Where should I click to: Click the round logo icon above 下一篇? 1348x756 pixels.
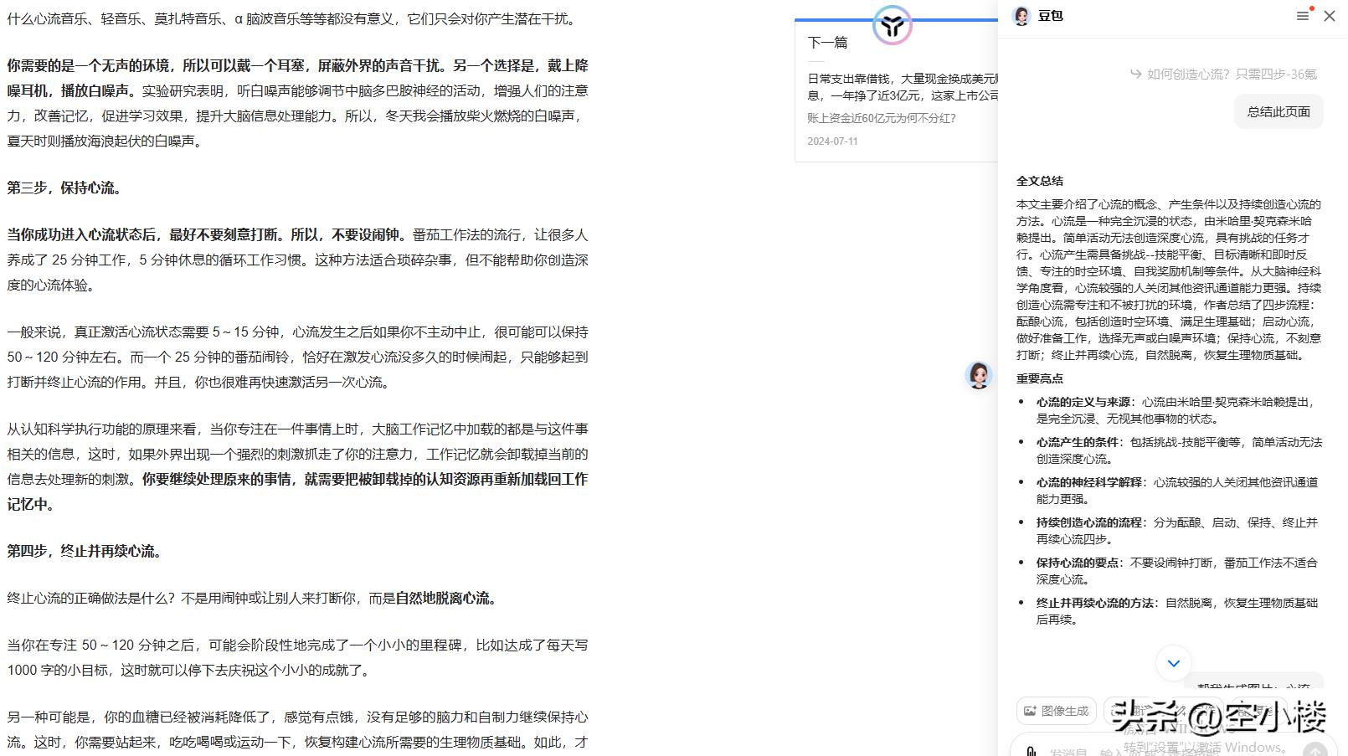[x=892, y=25]
